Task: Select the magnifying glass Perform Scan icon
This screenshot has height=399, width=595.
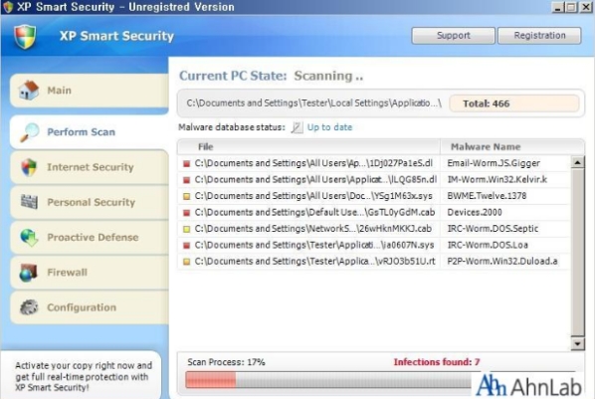Action: coord(29,132)
